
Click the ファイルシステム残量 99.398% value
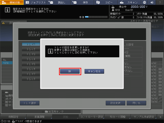click(158, 17)
